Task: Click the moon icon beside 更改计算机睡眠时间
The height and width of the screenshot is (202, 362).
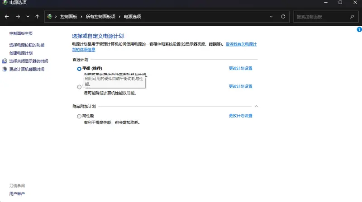Action: coord(5,69)
